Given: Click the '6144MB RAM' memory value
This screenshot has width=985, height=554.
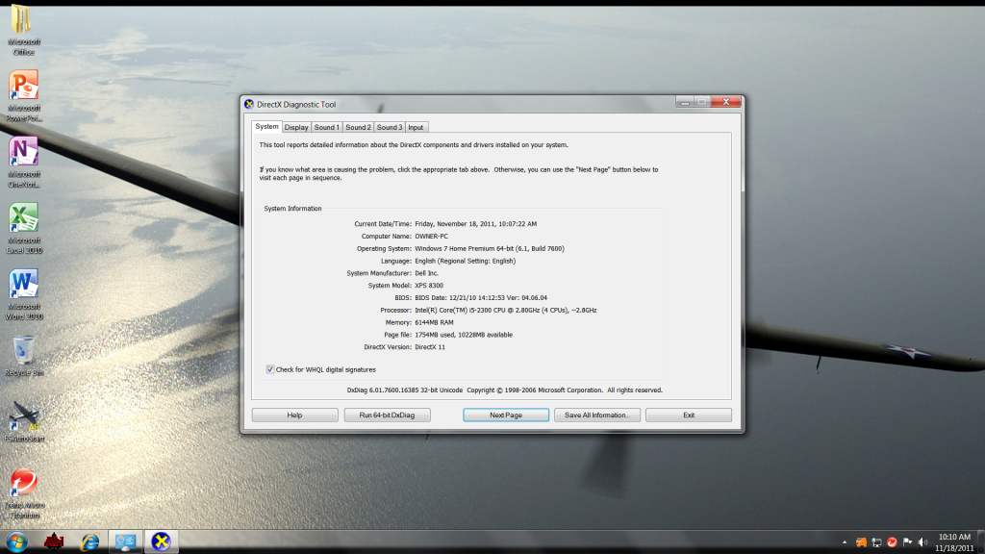Looking at the screenshot, I should [434, 322].
